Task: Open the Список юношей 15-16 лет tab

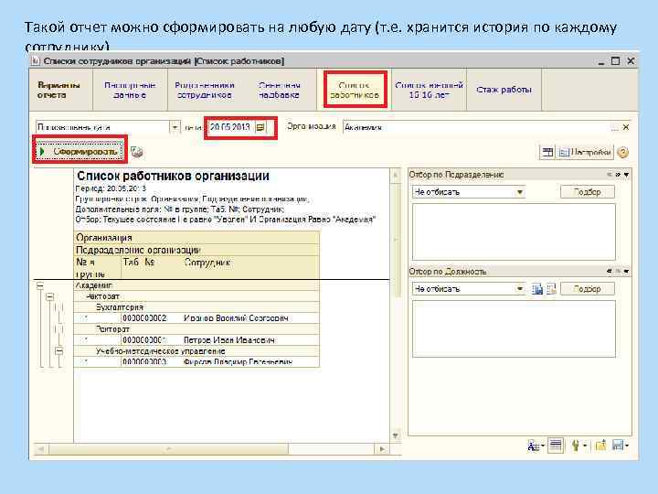Action: (429, 90)
